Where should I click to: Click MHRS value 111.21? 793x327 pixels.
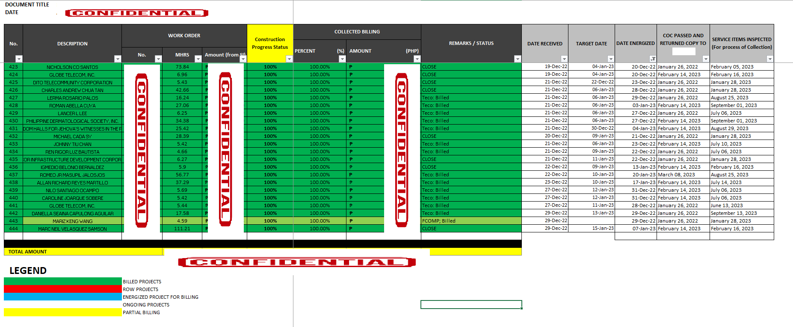(182, 229)
